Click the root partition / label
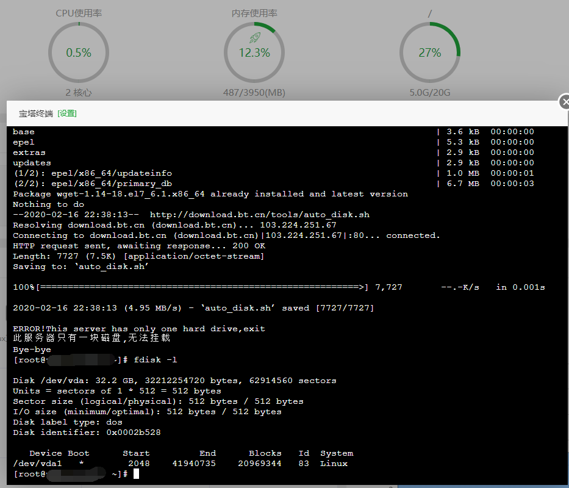Viewport: 569px width, 488px height. [430, 14]
